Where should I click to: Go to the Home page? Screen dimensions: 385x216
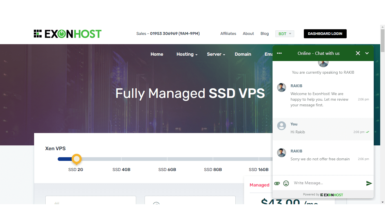coord(157,54)
